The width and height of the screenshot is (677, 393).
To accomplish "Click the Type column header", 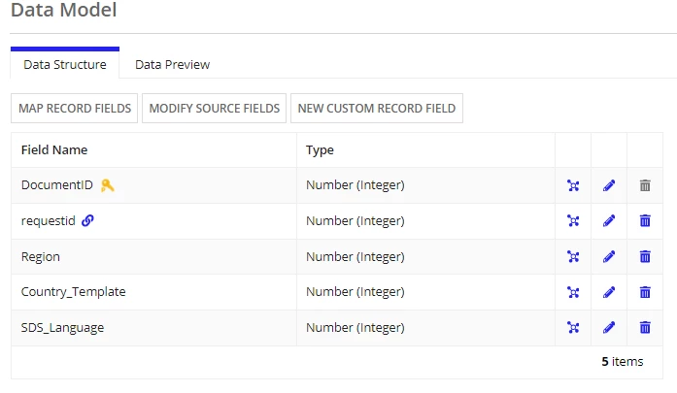I will [320, 150].
